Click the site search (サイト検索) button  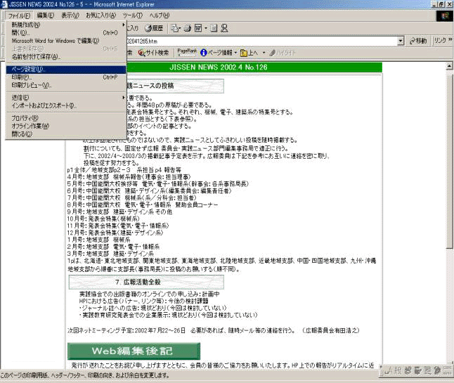point(153,53)
